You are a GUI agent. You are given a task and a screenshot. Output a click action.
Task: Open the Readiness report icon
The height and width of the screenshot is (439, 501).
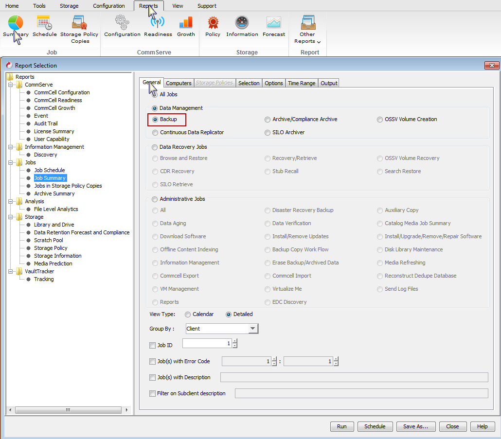tap(158, 23)
